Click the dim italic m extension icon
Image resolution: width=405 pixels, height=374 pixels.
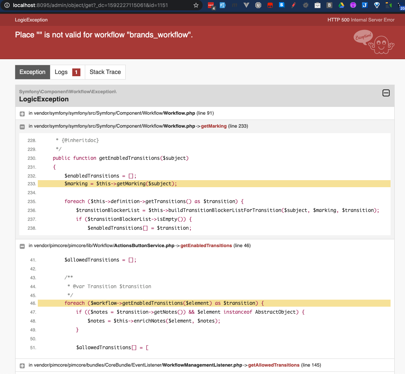pos(234,5)
